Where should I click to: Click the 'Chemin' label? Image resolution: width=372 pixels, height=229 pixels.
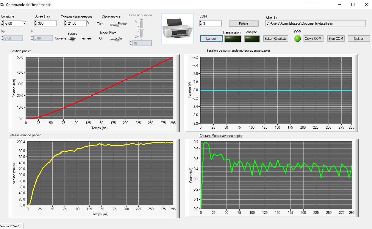point(271,18)
